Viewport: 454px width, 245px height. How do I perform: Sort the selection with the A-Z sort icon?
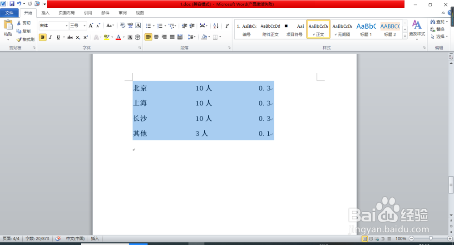216,26
